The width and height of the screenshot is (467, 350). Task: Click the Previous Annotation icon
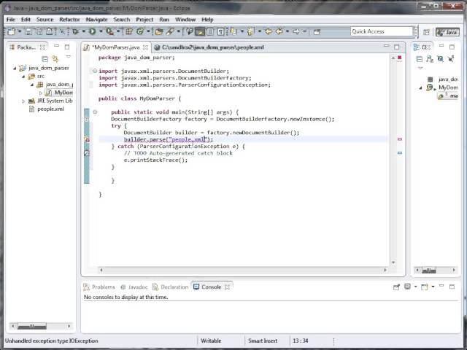[250, 31]
